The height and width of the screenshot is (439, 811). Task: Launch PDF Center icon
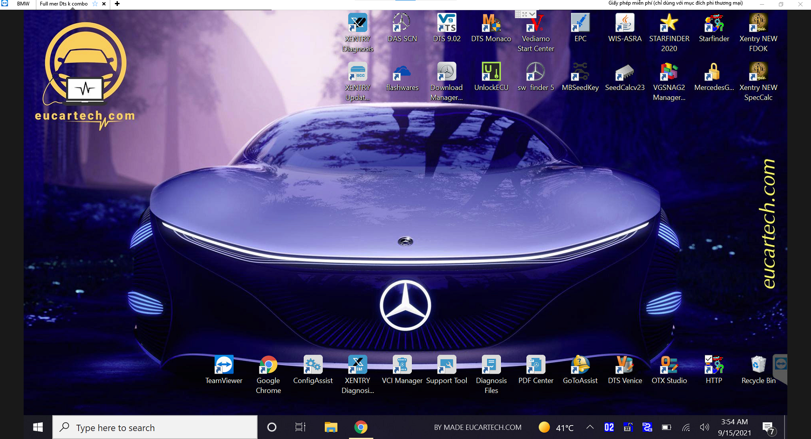coord(536,370)
